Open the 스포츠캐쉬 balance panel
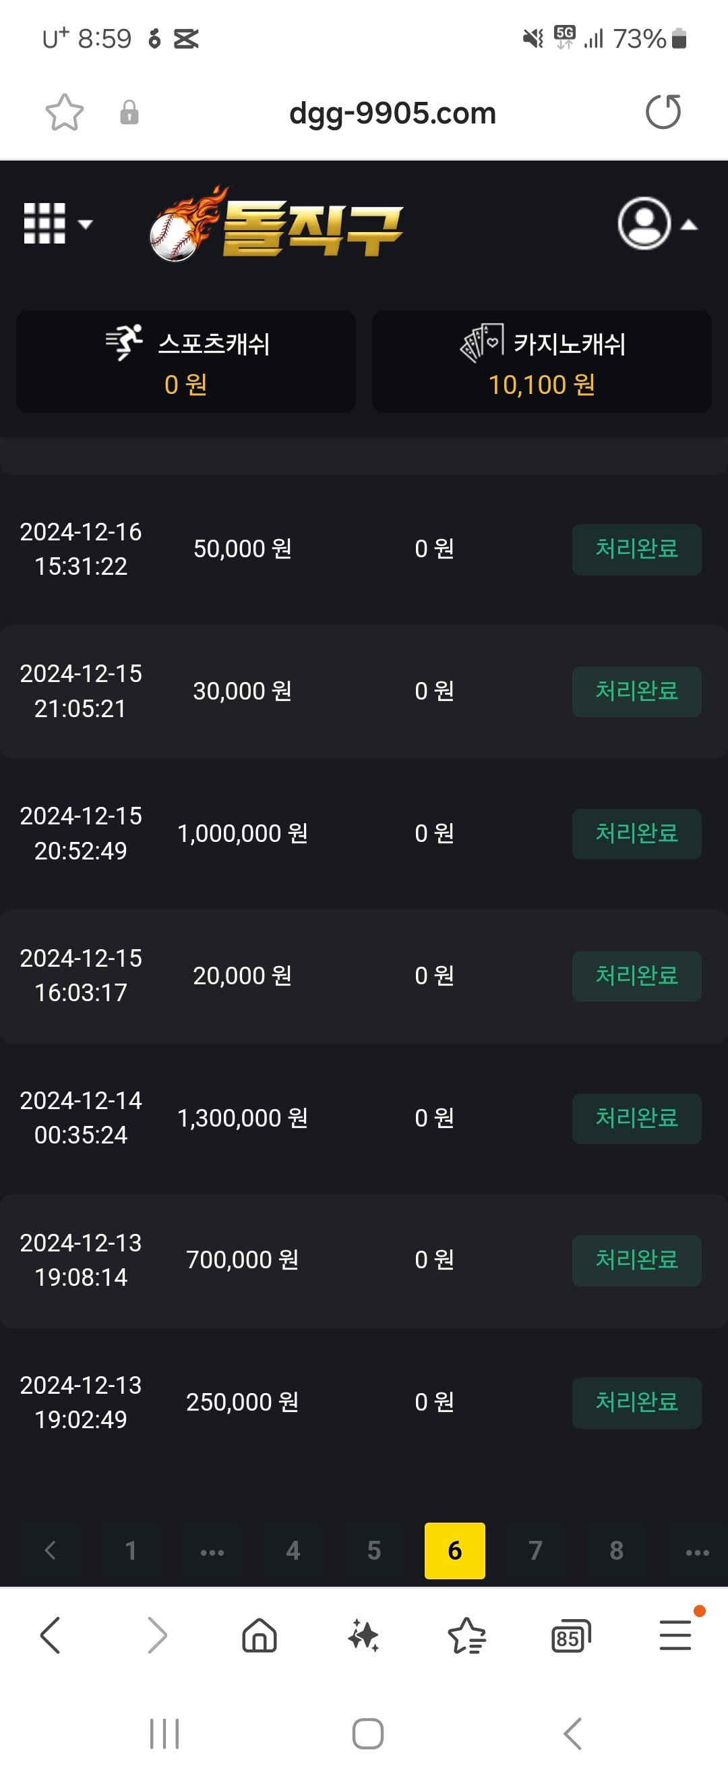 pyautogui.click(x=186, y=362)
